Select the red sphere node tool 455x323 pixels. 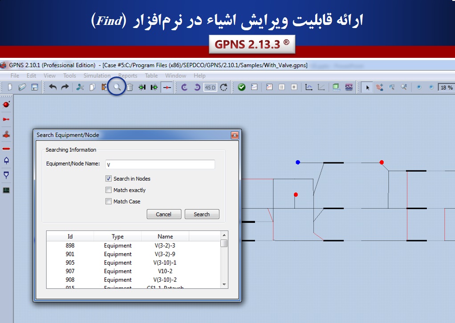6,105
